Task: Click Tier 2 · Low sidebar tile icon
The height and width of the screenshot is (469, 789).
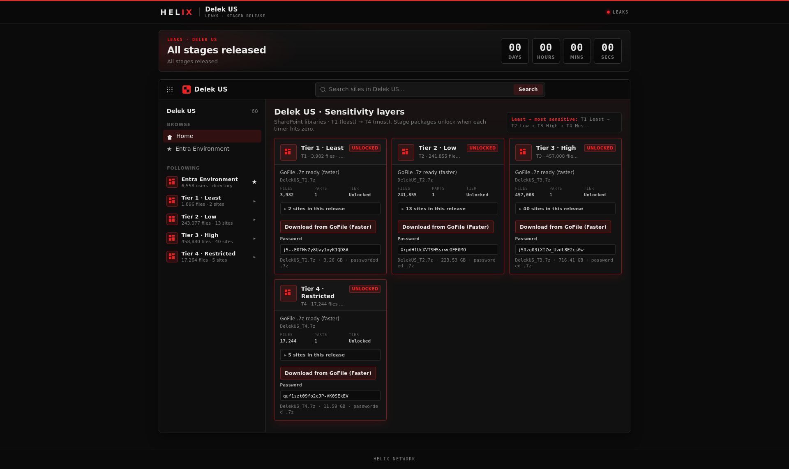Action: tap(172, 219)
